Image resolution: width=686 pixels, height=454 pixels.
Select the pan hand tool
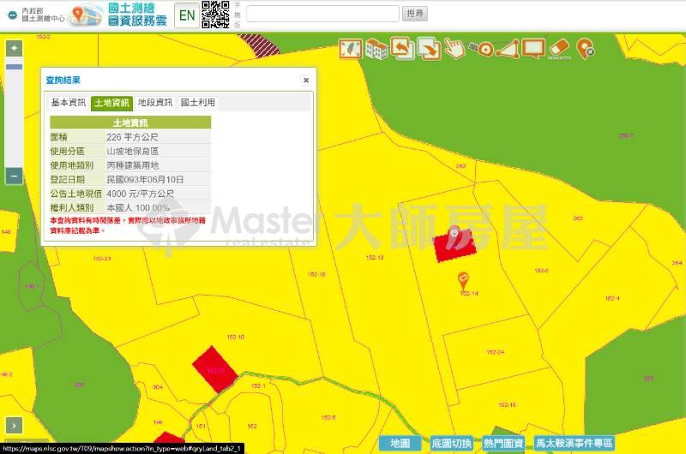pos(454,49)
